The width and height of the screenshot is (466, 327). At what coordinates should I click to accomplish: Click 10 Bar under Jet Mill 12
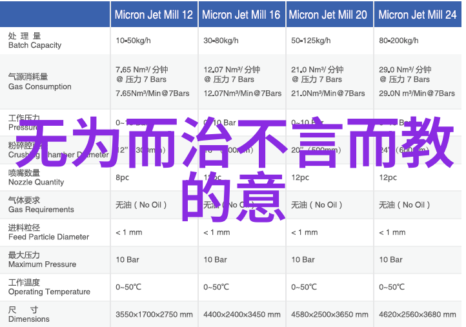tap(127, 259)
